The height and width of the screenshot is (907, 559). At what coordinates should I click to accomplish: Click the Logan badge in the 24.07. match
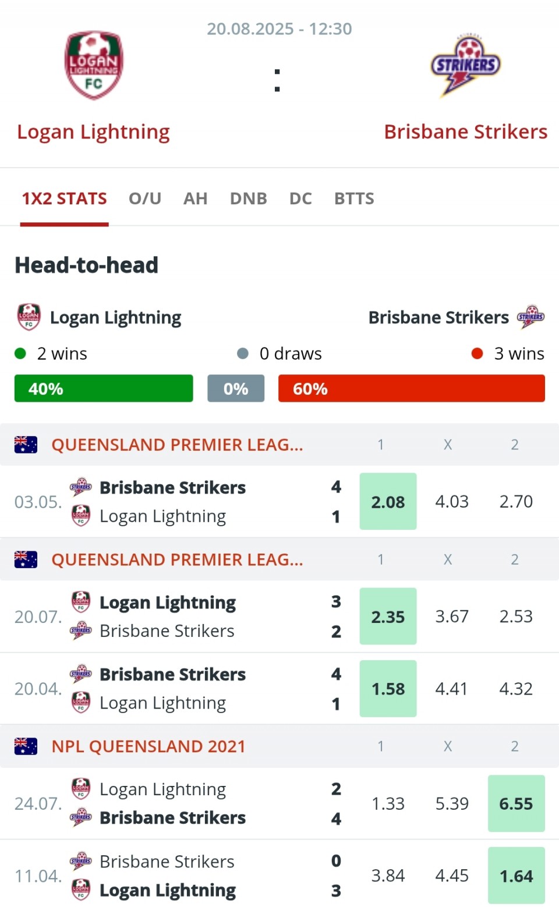click(x=81, y=789)
